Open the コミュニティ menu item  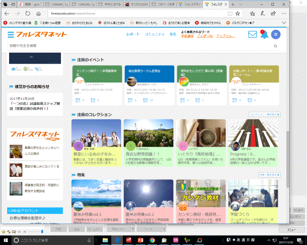(x=154, y=35)
